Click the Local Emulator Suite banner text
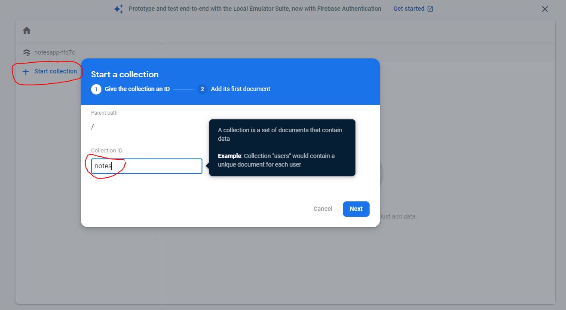 tap(255, 8)
